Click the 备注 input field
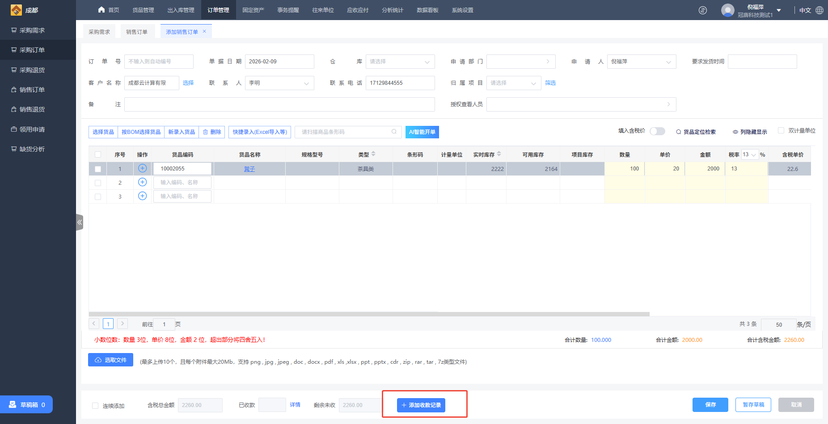The width and height of the screenshot is (828, 424). [279, 104]
